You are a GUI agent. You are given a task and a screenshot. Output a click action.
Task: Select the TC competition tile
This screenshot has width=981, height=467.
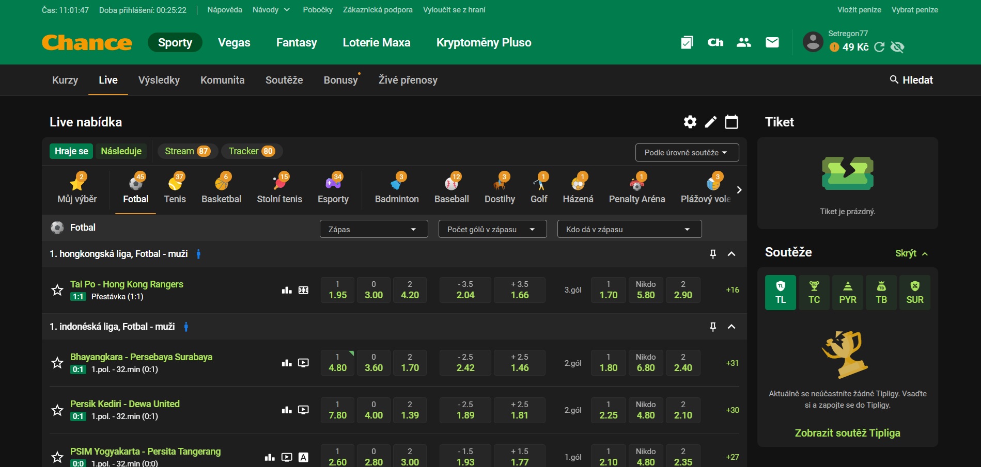coord(814,293)
